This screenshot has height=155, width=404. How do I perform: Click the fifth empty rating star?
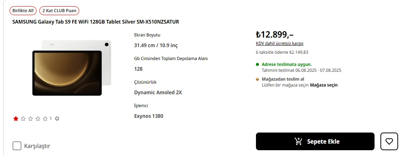tap(45, 119)
